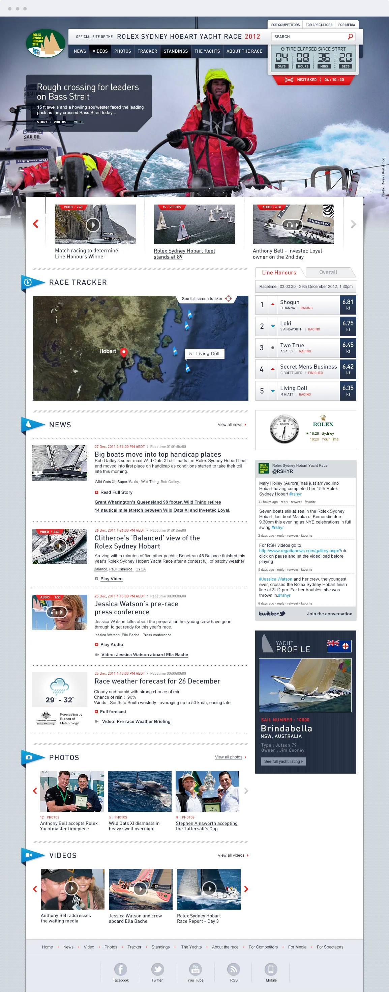Open hero VIDEO link
This screenshot has width=389, height=992.
pyautogui.click(x=79, y=122)
